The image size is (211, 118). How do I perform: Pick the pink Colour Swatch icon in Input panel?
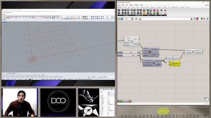point(154,10)
